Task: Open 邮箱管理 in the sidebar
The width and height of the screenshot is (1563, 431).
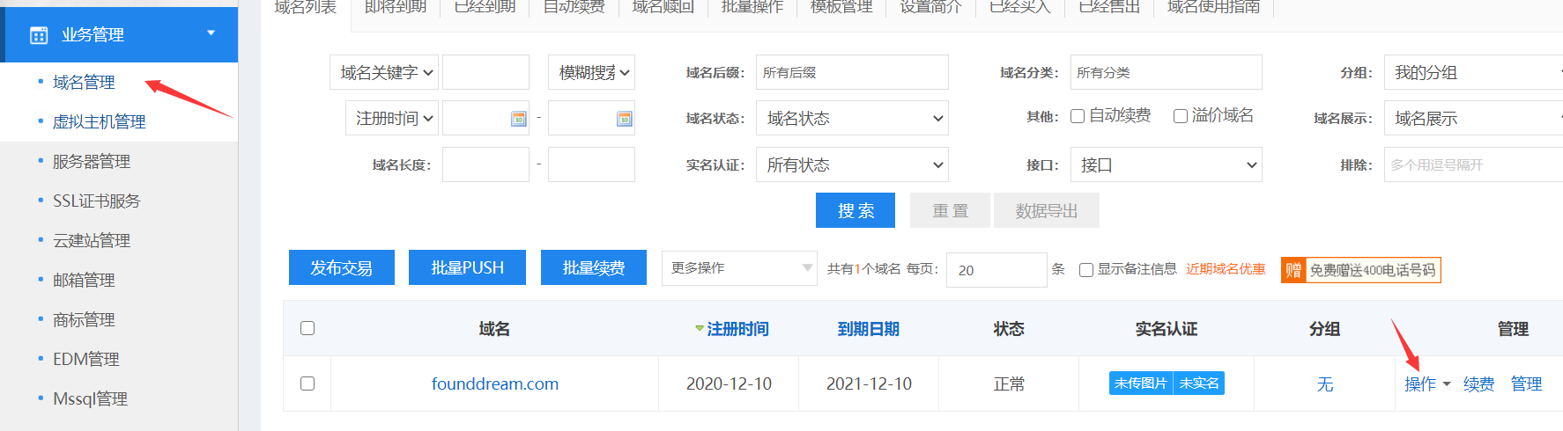Action: coord(84,280)
